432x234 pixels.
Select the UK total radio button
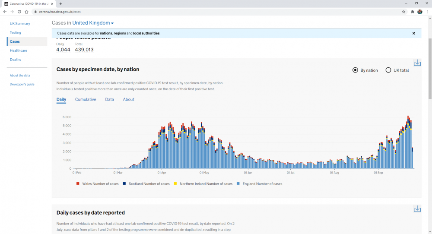click(x=388, y=70)
